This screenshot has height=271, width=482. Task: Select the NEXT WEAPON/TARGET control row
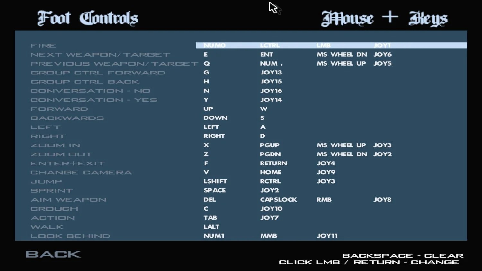(241, 55)
